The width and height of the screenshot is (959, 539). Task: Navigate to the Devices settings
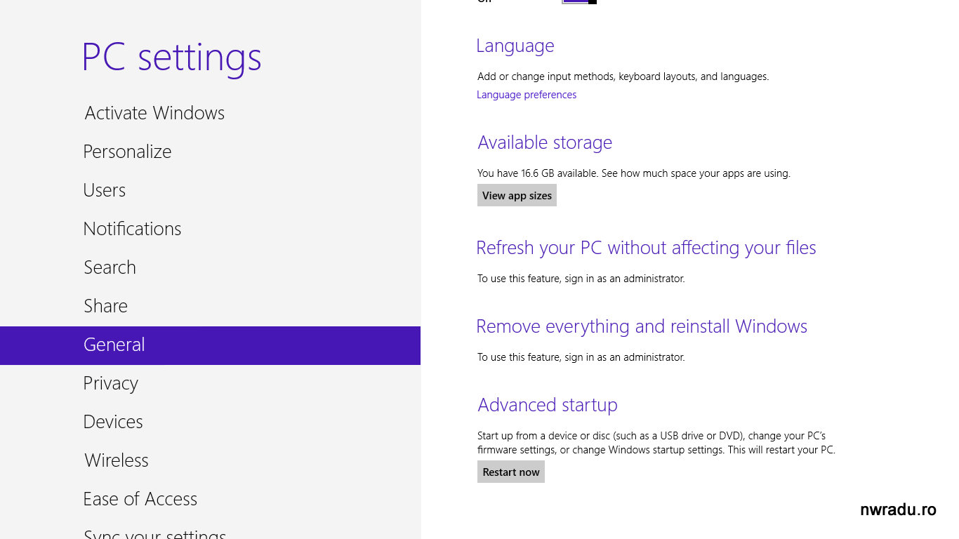click(113, 422)
